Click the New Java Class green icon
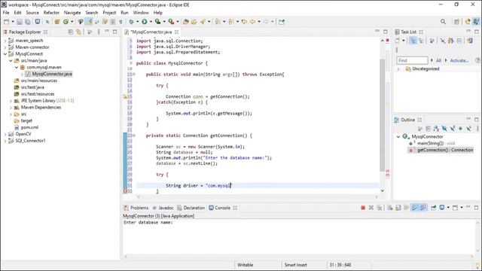 click(x=66, y=22)
